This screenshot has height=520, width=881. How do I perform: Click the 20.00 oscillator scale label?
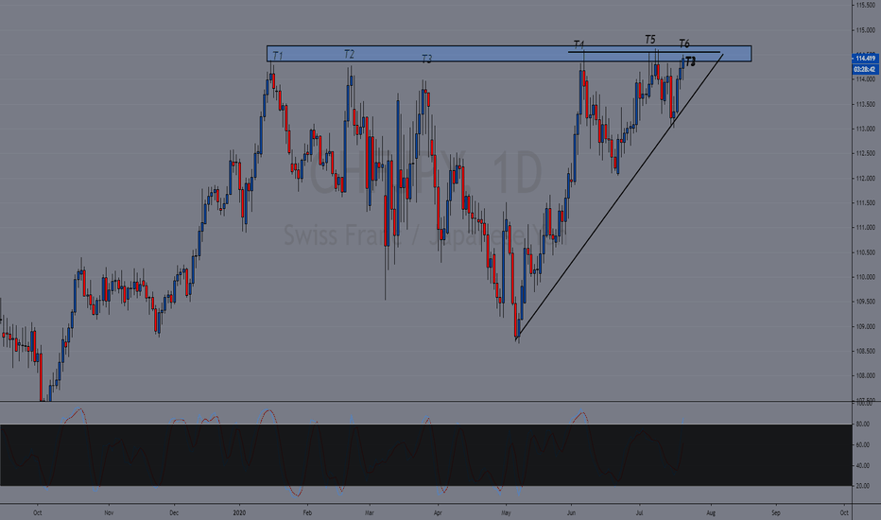coord(862,486)
